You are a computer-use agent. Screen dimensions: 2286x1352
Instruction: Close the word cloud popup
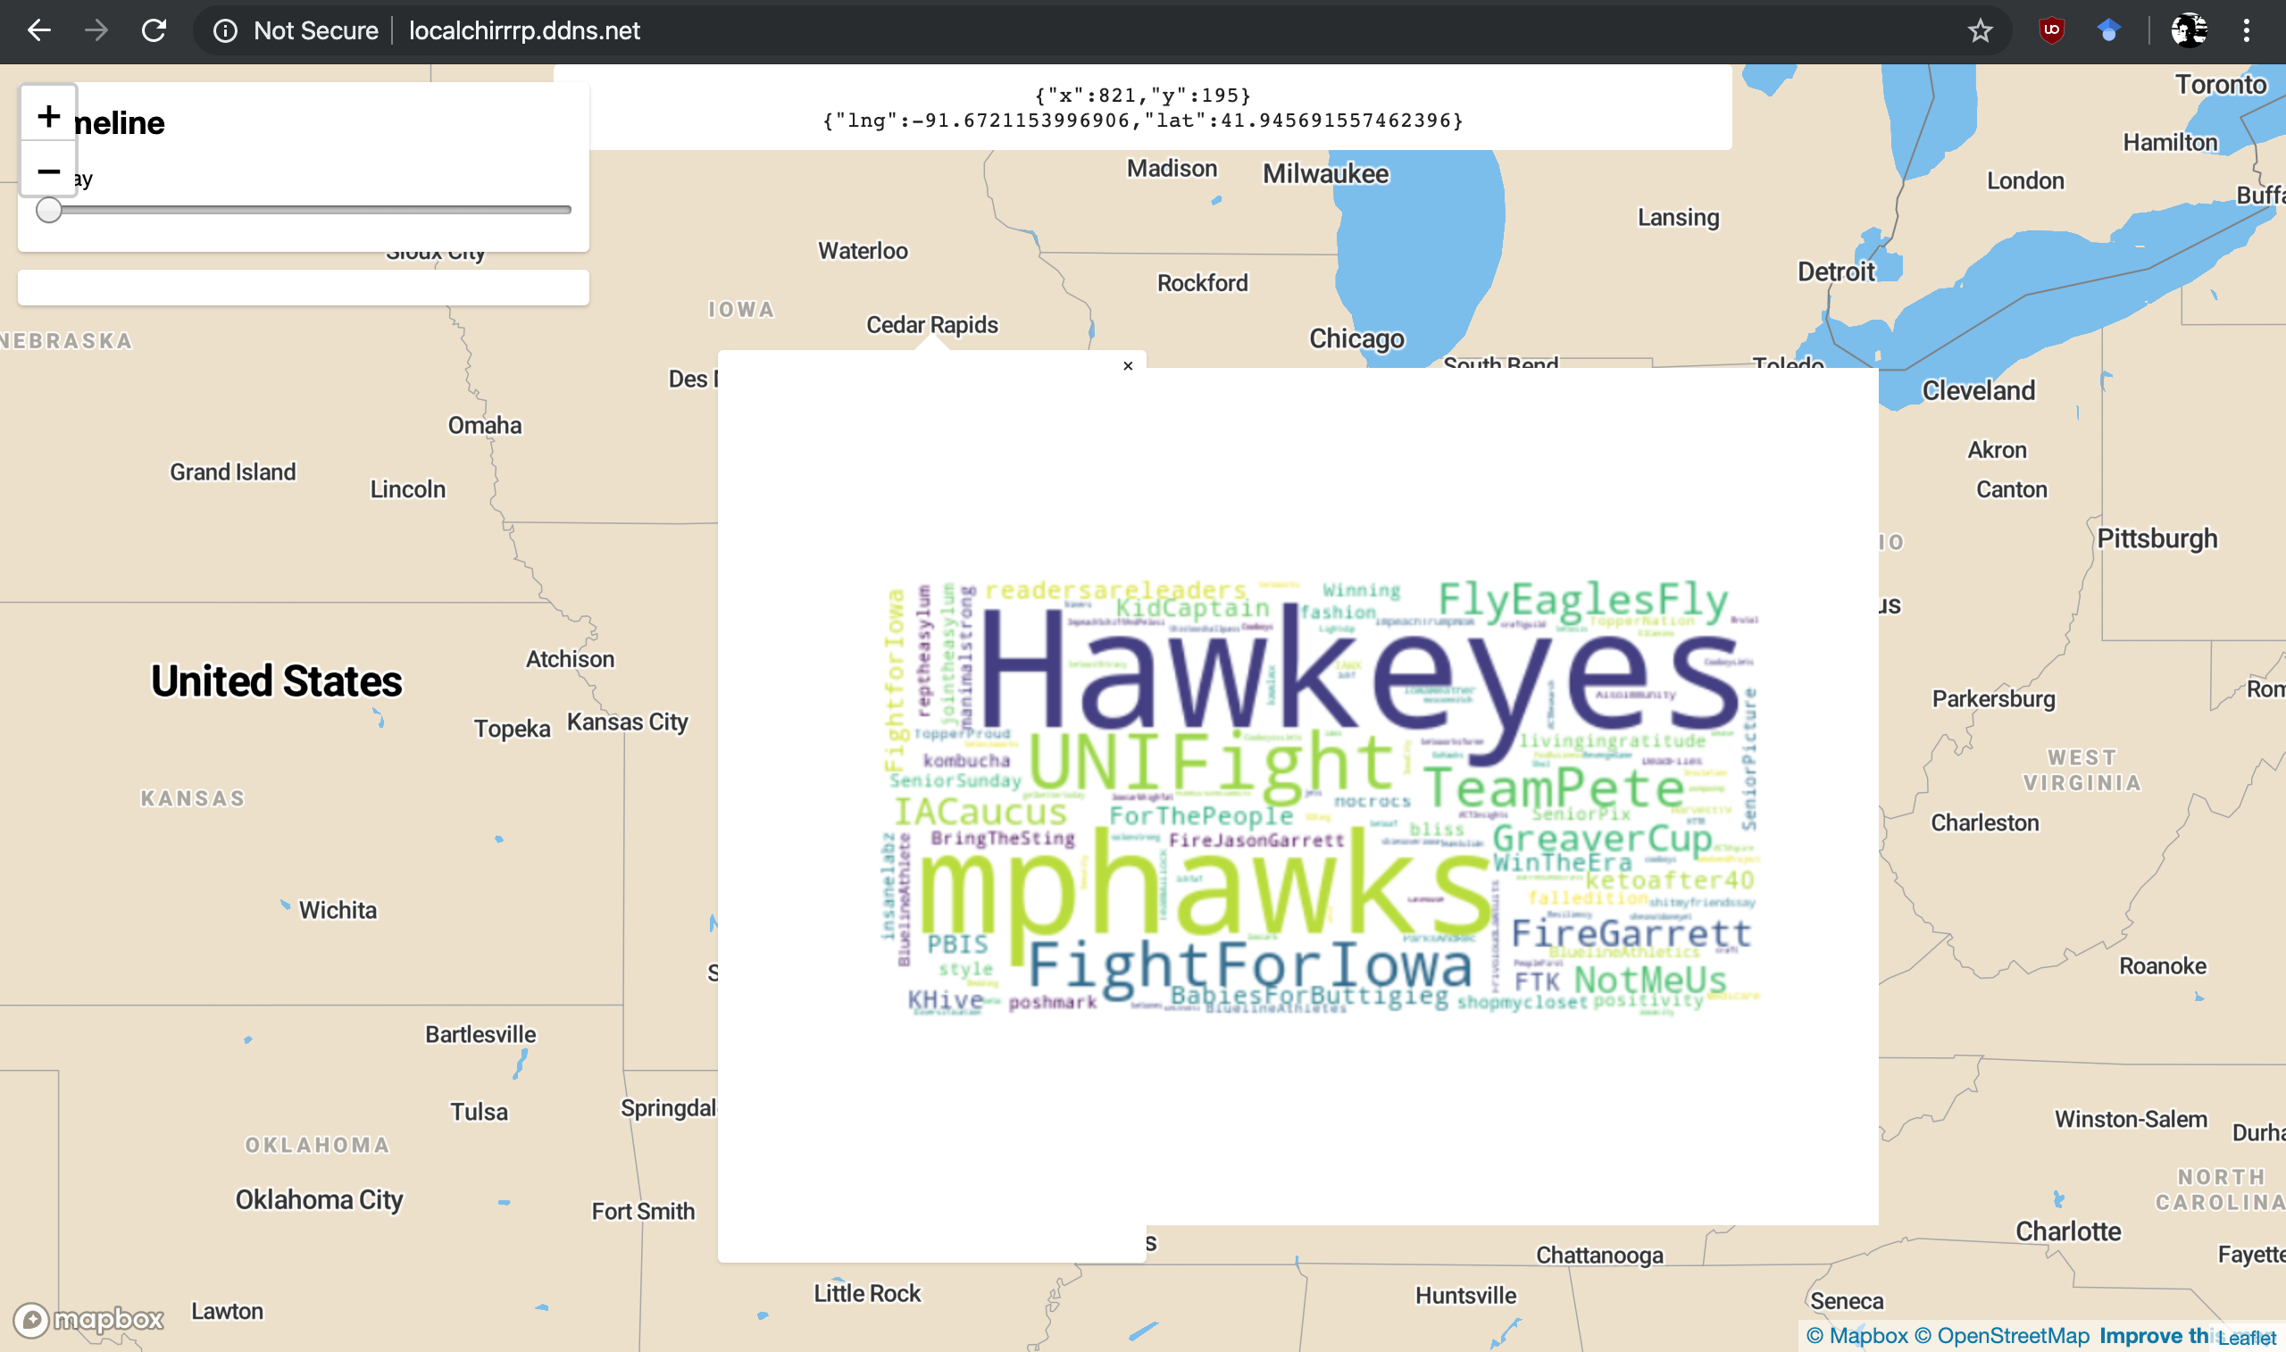click(1128, 366)
